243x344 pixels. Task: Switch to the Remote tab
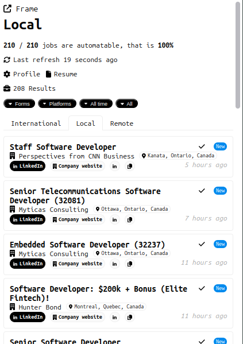click(x=122, y=123)
